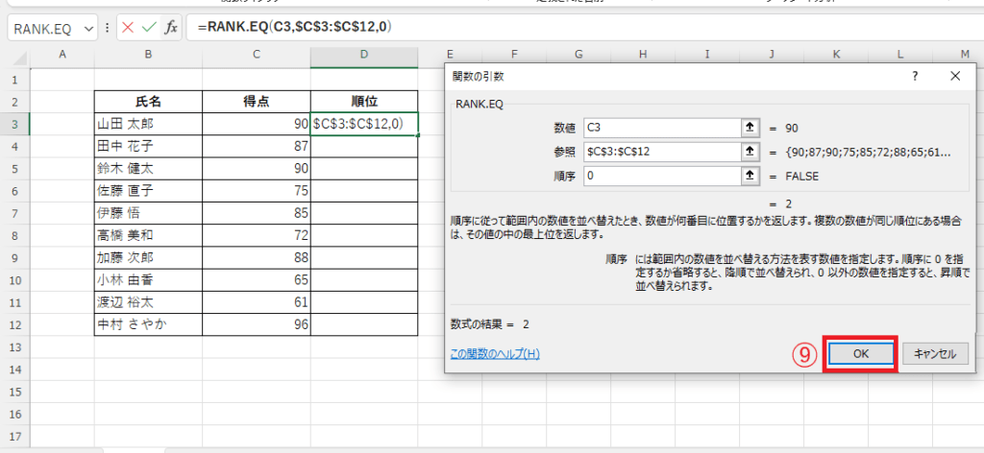984x453 pixels.
Task: Click the Select All triangle at sheet corner
Action: pos(19,60)
